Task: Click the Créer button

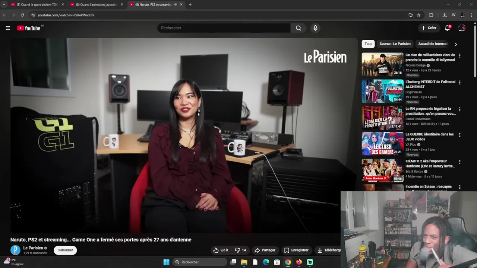Action: click(429, 28)
